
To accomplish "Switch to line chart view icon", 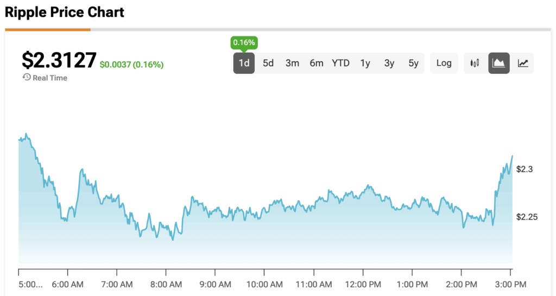I will (x=523, y=63).
